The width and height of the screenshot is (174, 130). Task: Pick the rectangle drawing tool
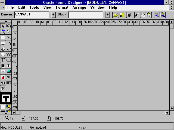[x=3, y=37]
